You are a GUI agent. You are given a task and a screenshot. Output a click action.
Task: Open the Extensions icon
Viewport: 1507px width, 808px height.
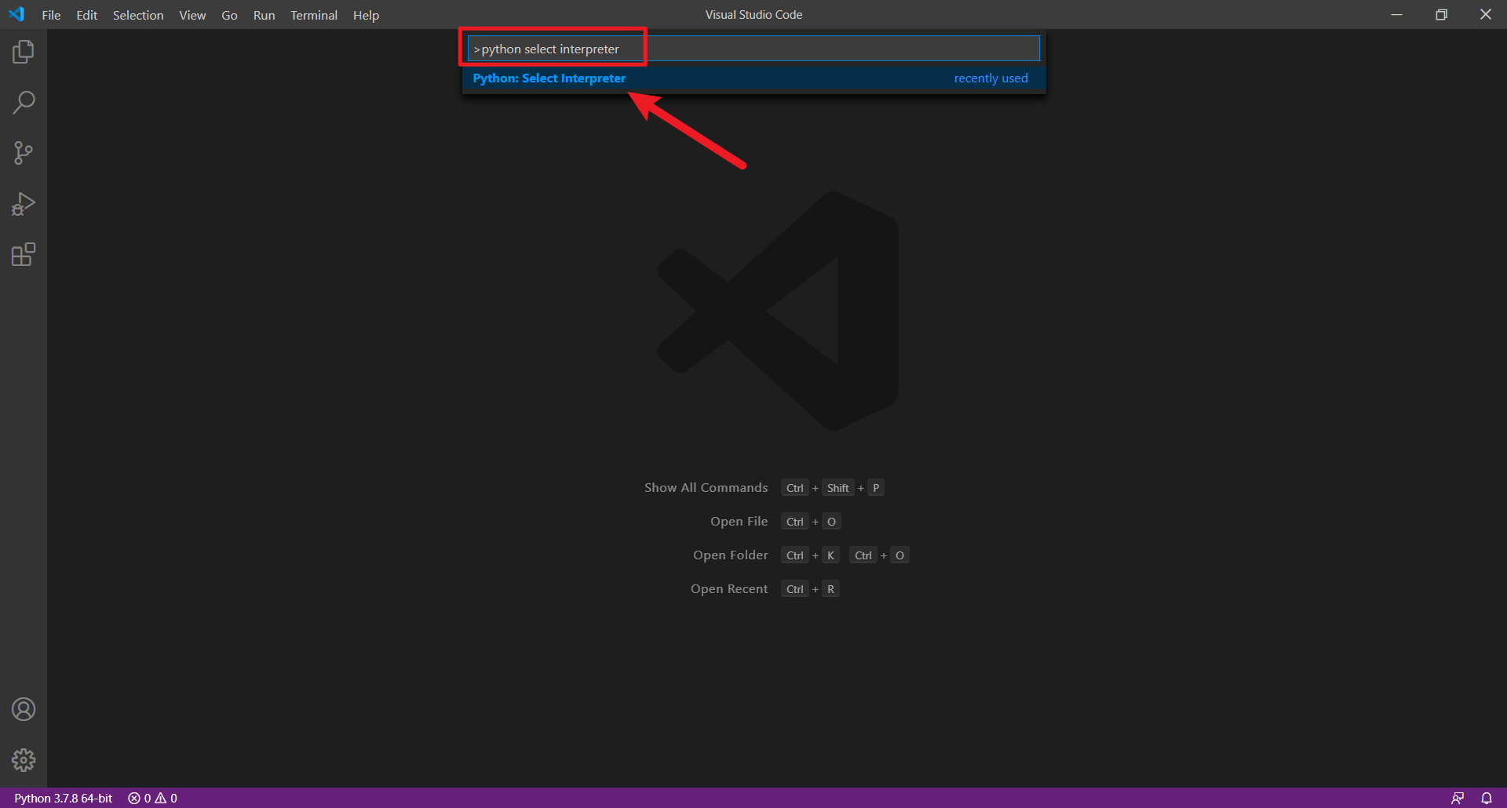24,254
